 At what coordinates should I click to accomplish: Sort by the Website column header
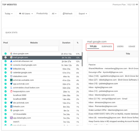click(x=34, y=43)
